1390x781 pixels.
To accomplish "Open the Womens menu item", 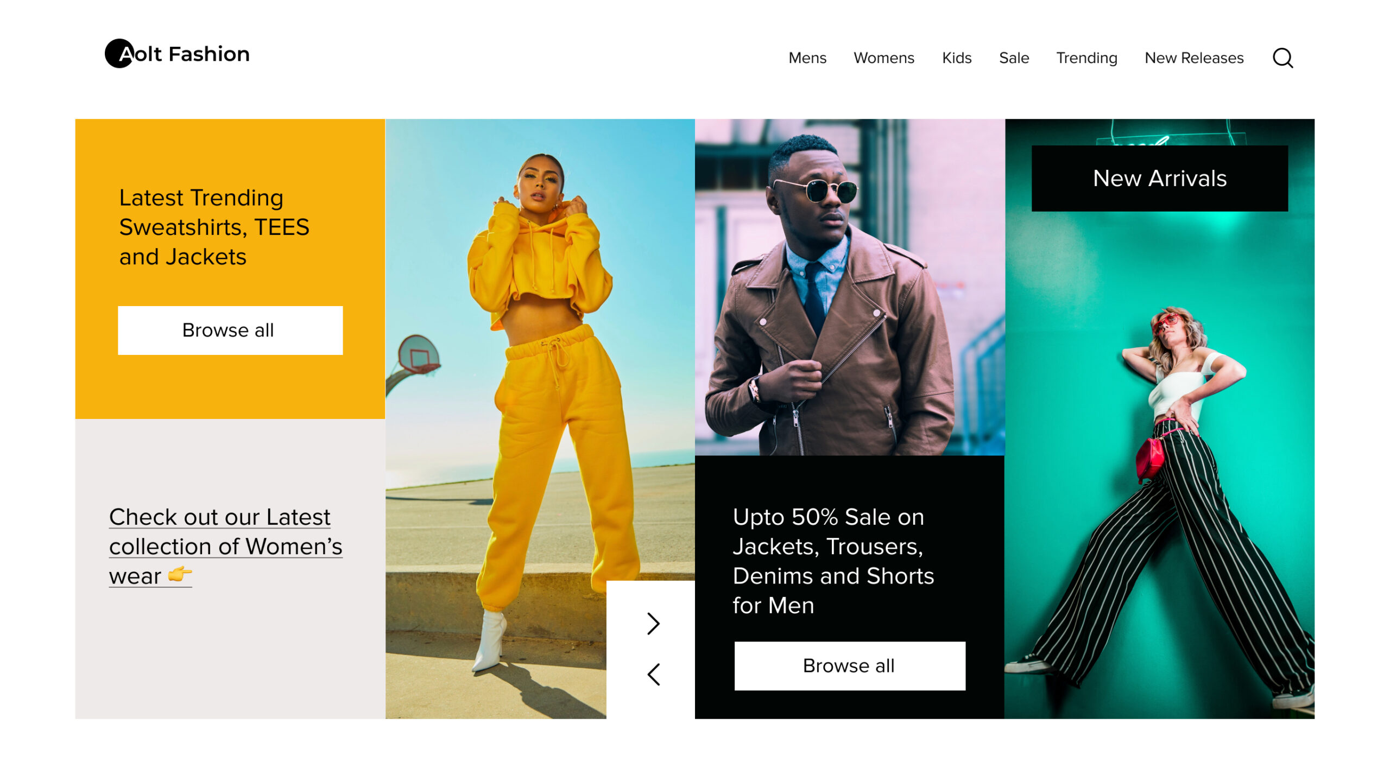I will [883, 58].
